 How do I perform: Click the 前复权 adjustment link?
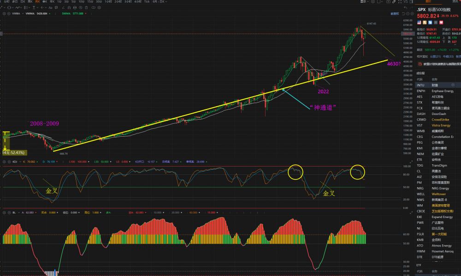click(395, 13)
